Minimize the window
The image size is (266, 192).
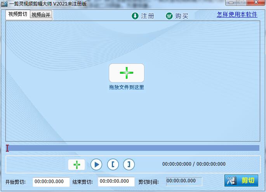(231, 3)
